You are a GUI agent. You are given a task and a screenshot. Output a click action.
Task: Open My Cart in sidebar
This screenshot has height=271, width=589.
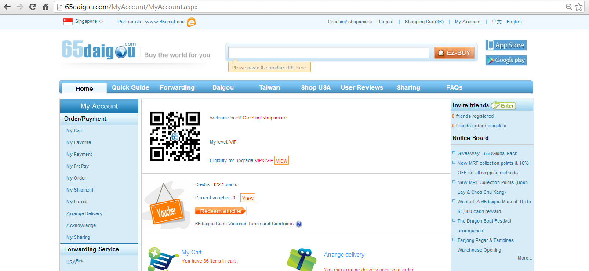pos(74,130)
